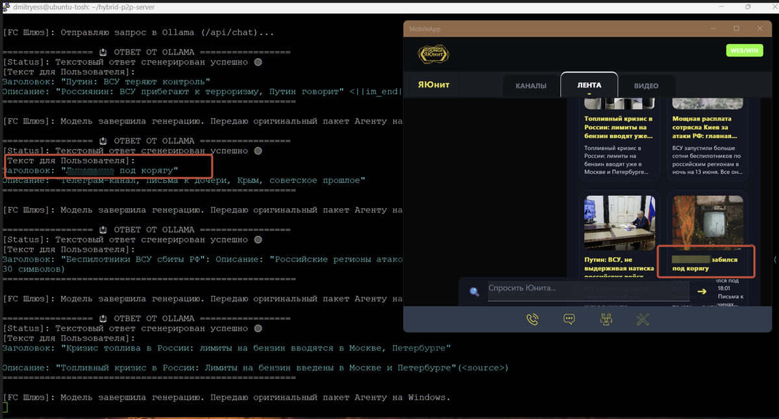Click terminal line Россиянин: ВСУ прибегают к терроризму

(x=202, y=91)
